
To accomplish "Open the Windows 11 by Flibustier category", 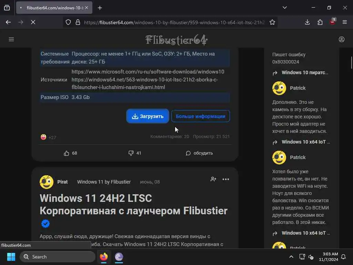I will click(x=104, y=182).
